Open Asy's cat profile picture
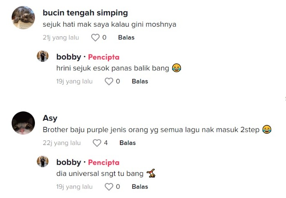This screenshot has width=286, height=198. tap(23, 123)
